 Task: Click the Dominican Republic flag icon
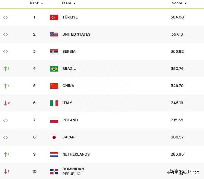click(54, 172)
